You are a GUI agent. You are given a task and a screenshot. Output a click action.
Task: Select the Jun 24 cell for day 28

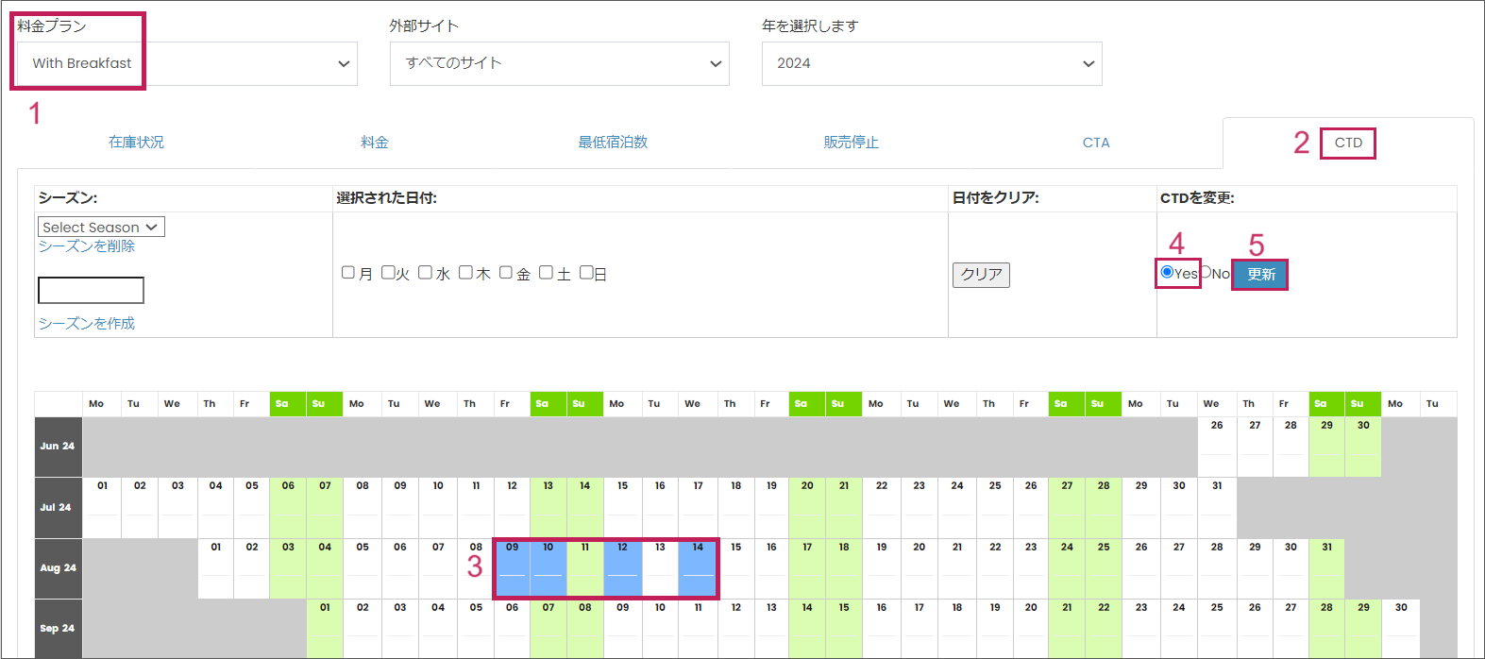[x=1291, y=447]
